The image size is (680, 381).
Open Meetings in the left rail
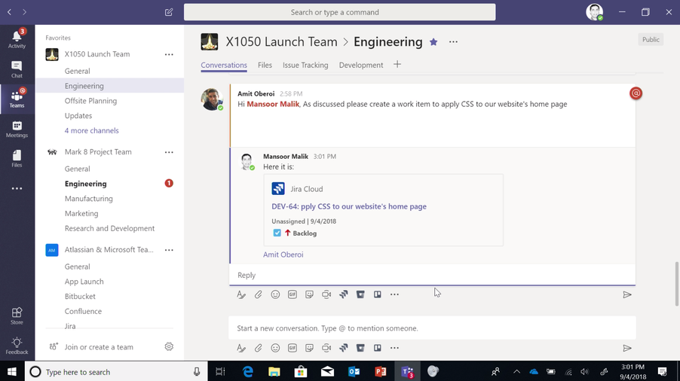(x=17, y=129)
